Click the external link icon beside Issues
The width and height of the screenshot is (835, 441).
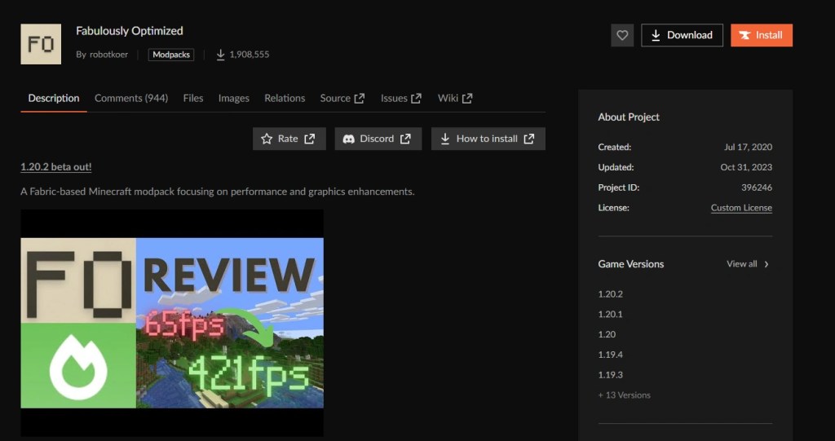(417, 99)
